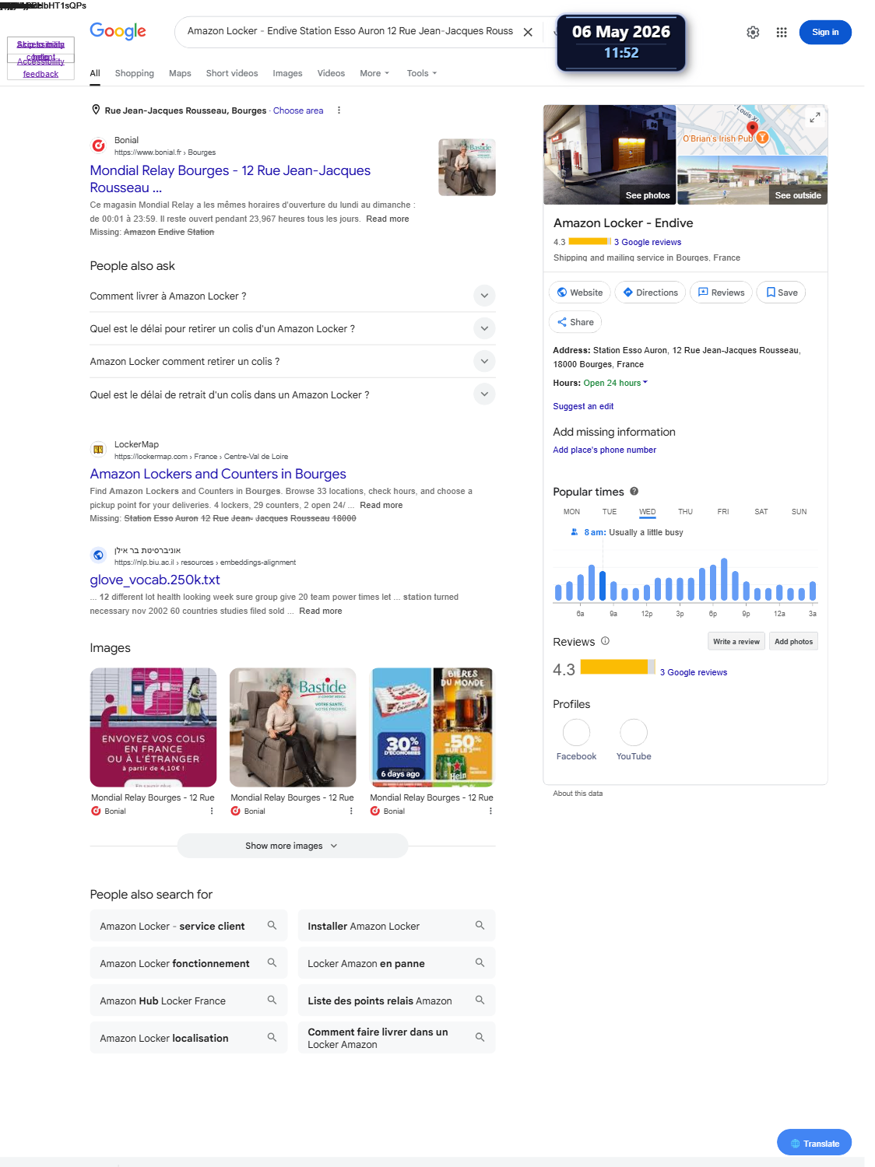Open location options three-dot menu
875x1167 pixels.
tap(339, 110)
